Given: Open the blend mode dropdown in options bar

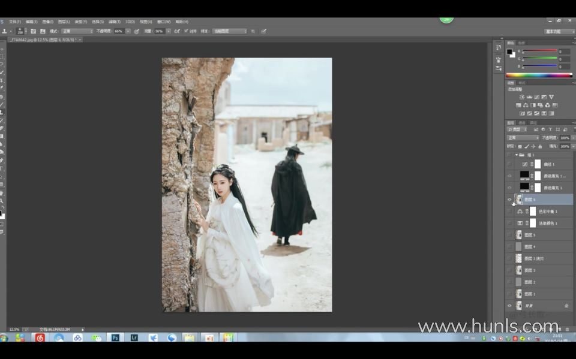Looking at the screenshot, I should point(77,31).
